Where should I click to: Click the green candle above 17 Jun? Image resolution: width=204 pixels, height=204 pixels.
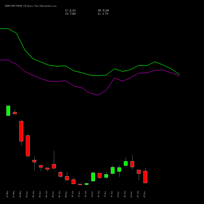[106, 176]
